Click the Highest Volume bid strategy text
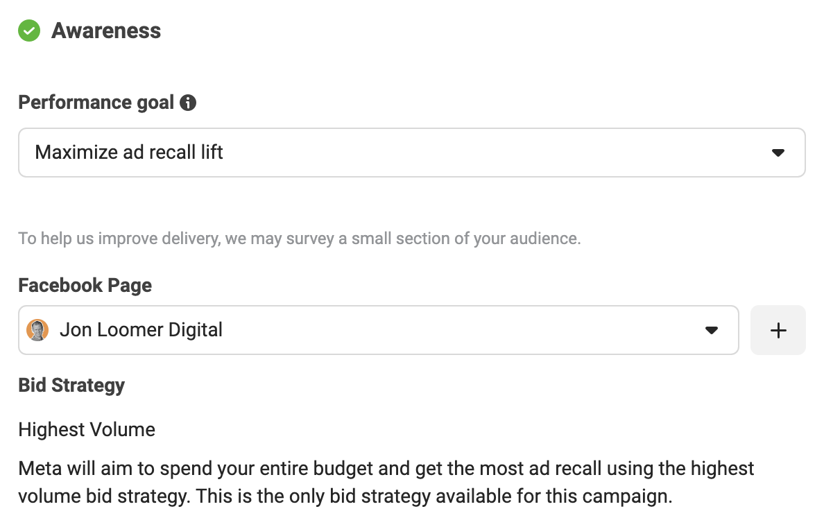The image size is (824, 527). click(87, 429)
